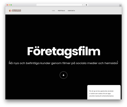The height and width of the screenshot is (107, 127).
Task: Minimize the window with yellow button
Action: tap(9, 5)
